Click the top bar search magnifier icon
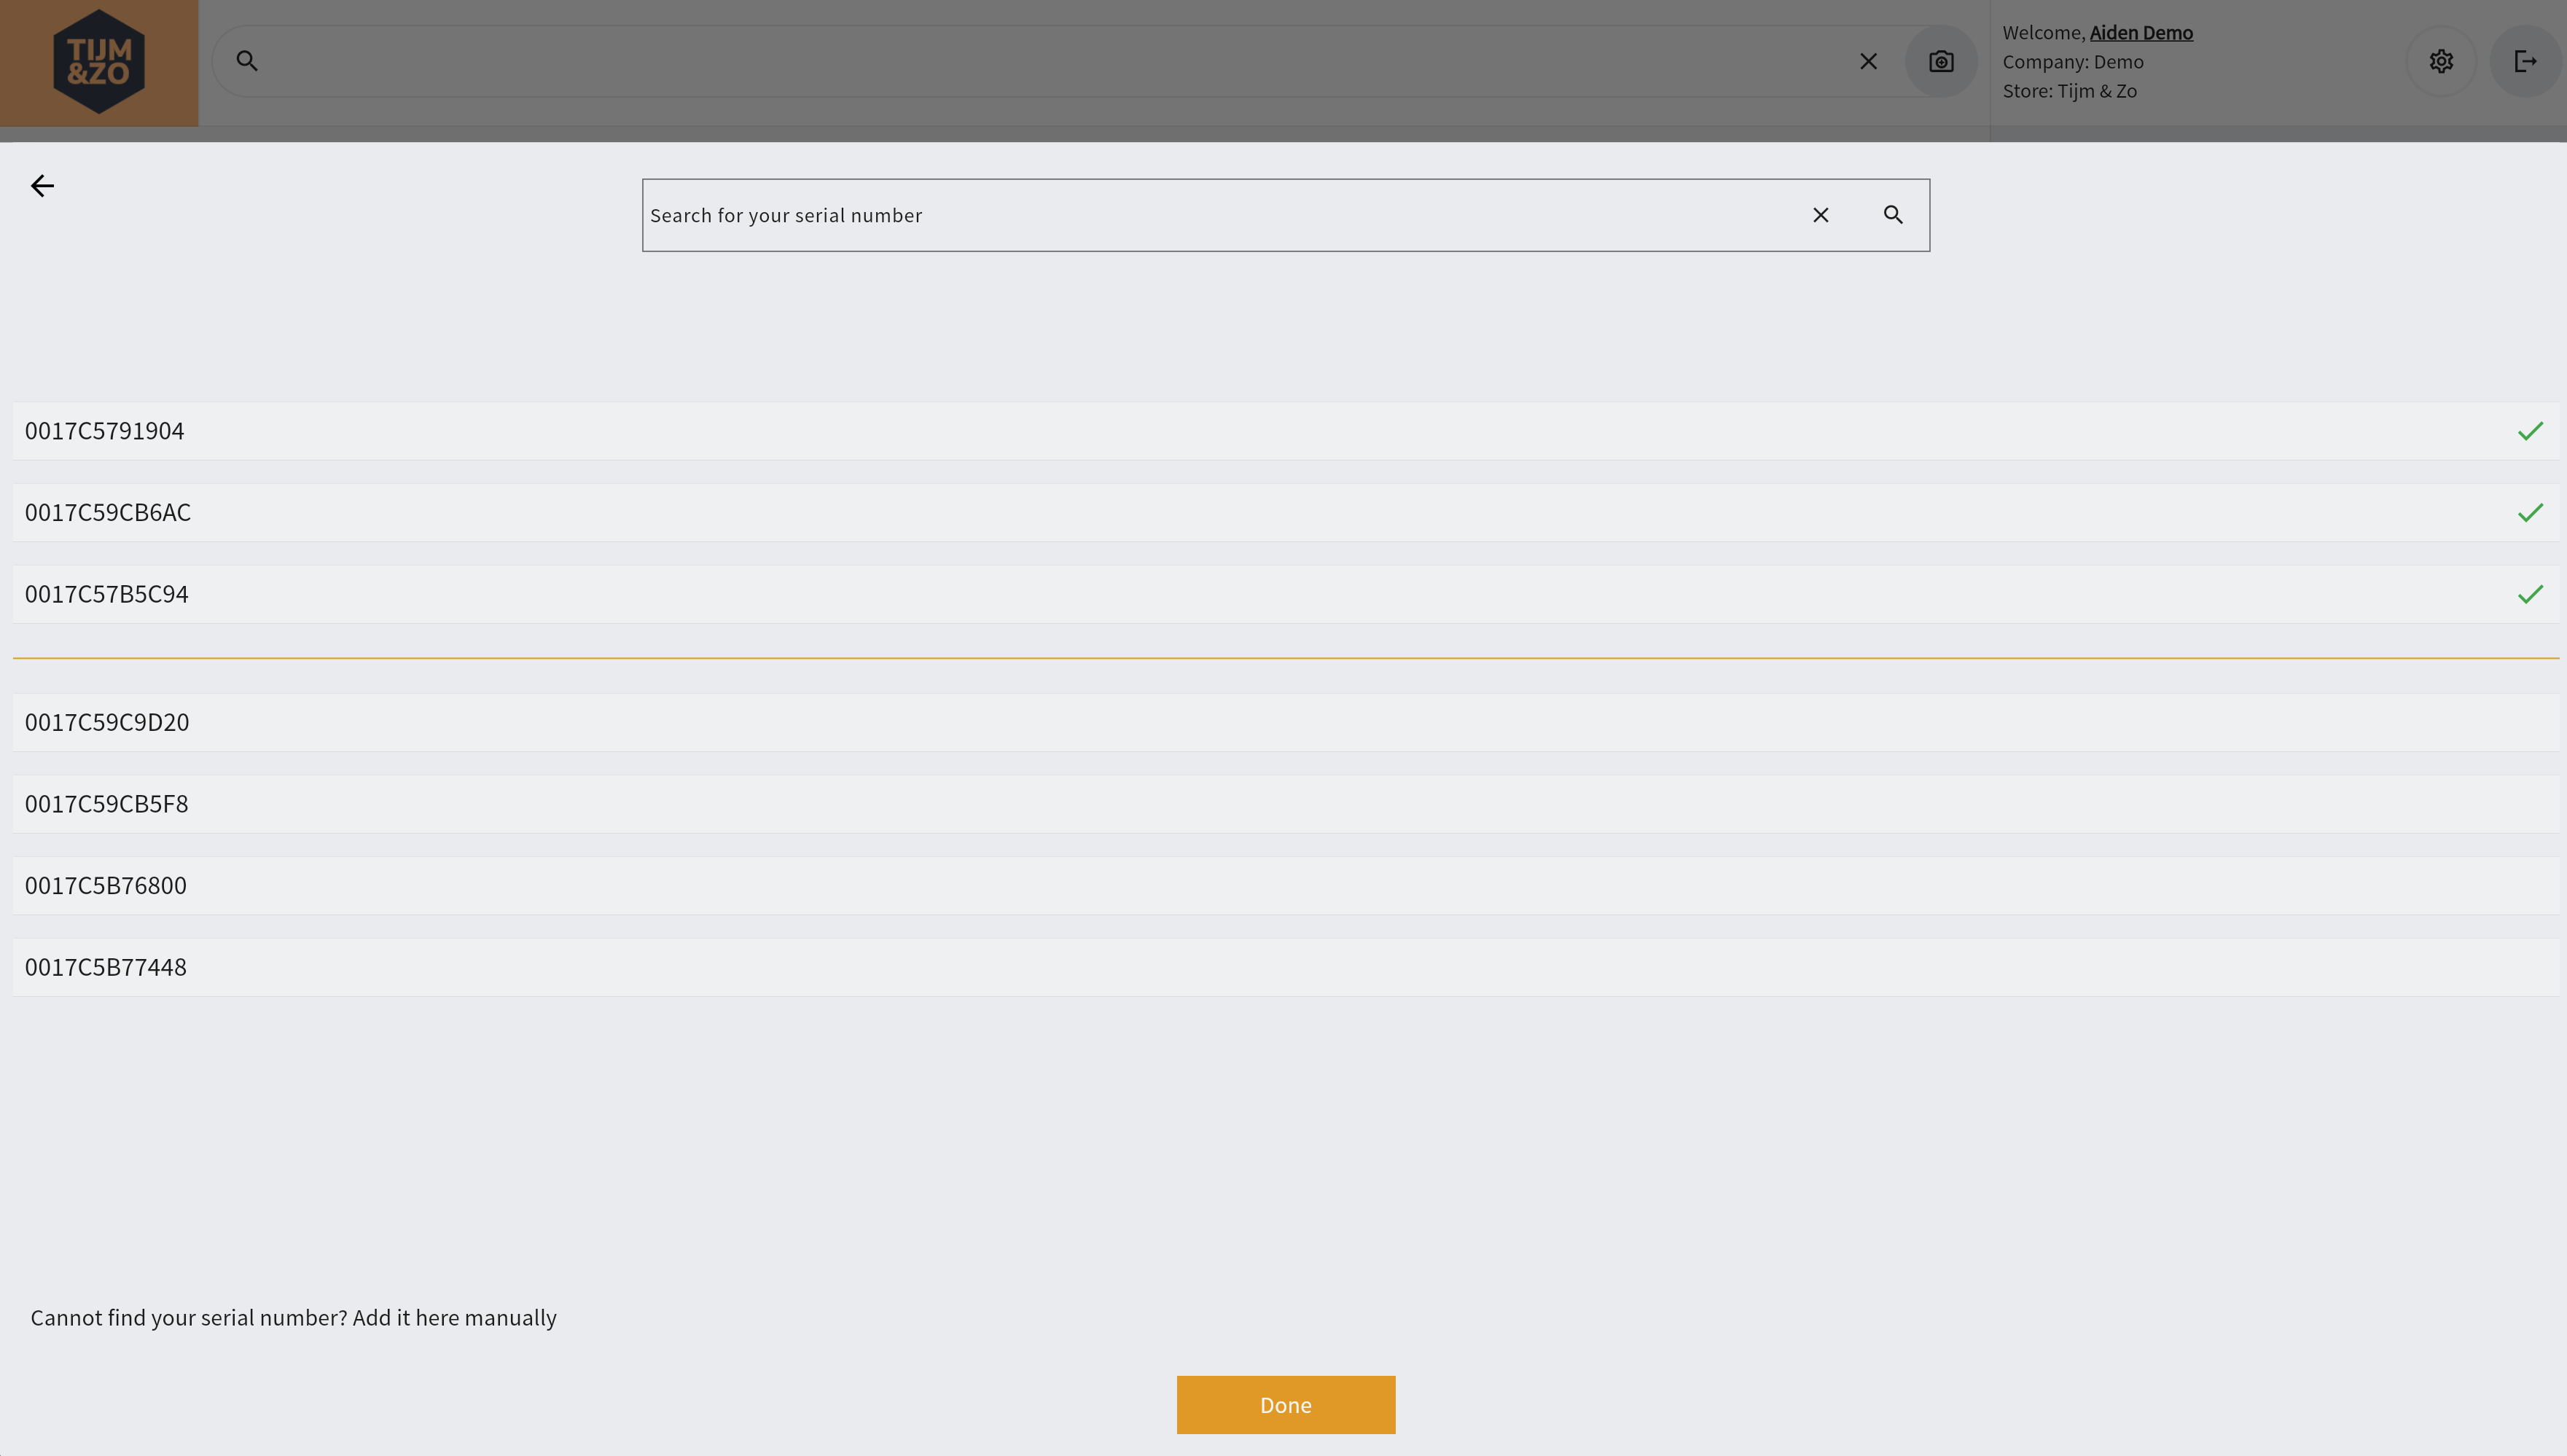 247,61
